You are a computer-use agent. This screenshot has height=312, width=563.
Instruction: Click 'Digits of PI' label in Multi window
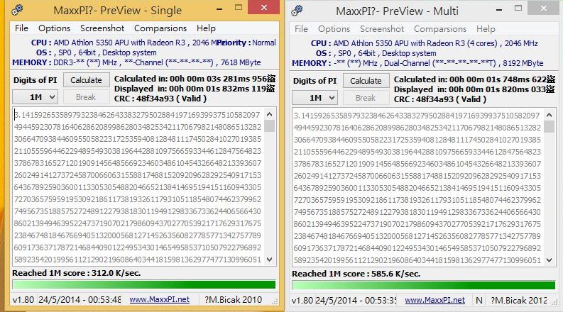(x=315, y=81)
